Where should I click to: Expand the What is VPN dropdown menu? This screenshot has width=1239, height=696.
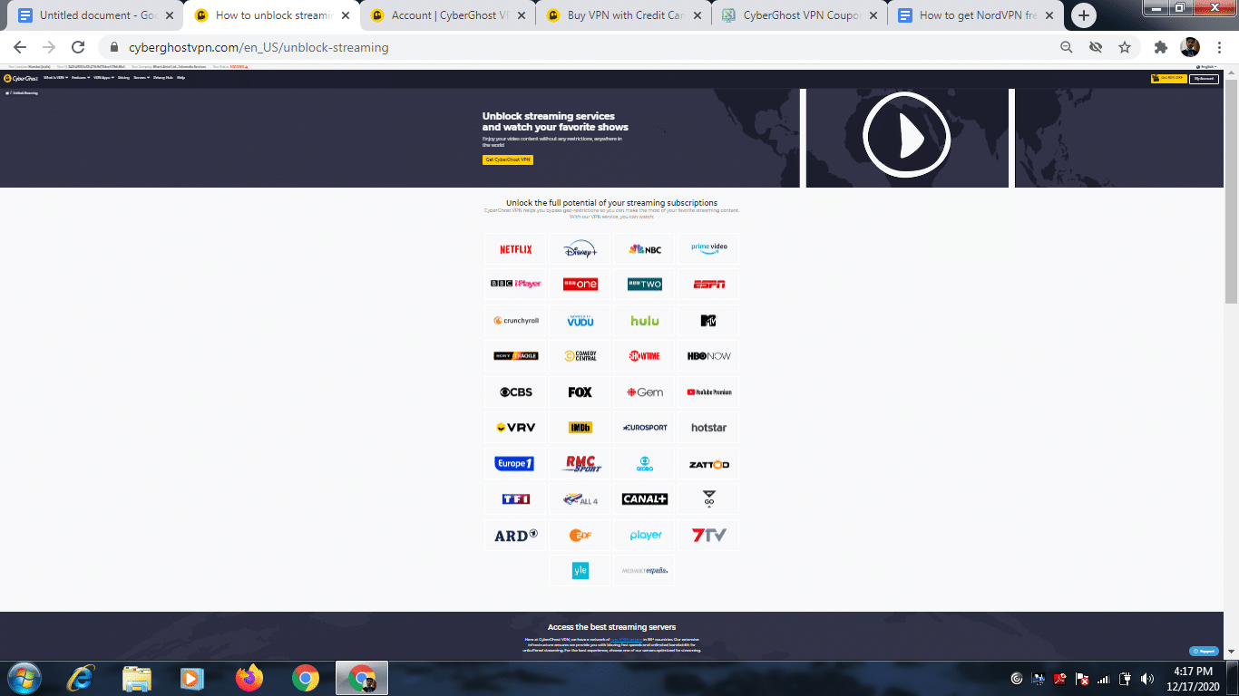[55, 78]
